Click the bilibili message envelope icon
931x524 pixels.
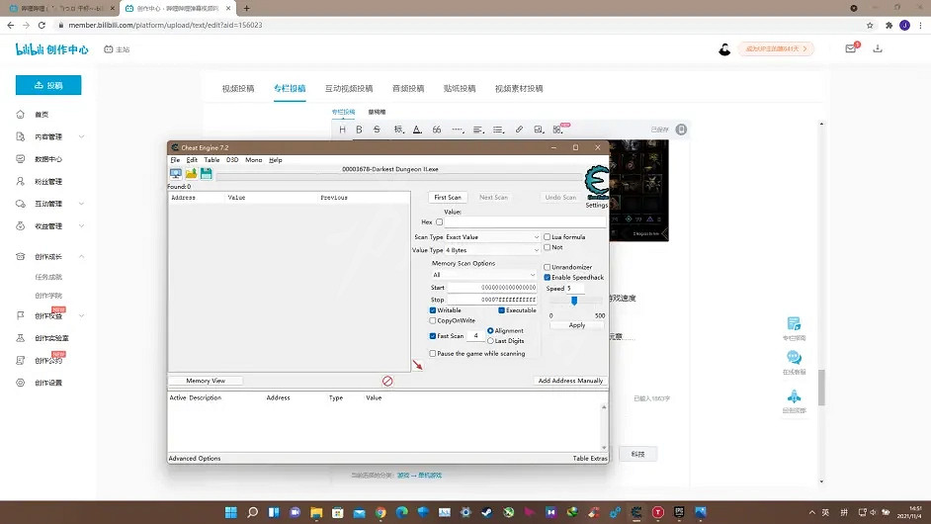(851, 48)
